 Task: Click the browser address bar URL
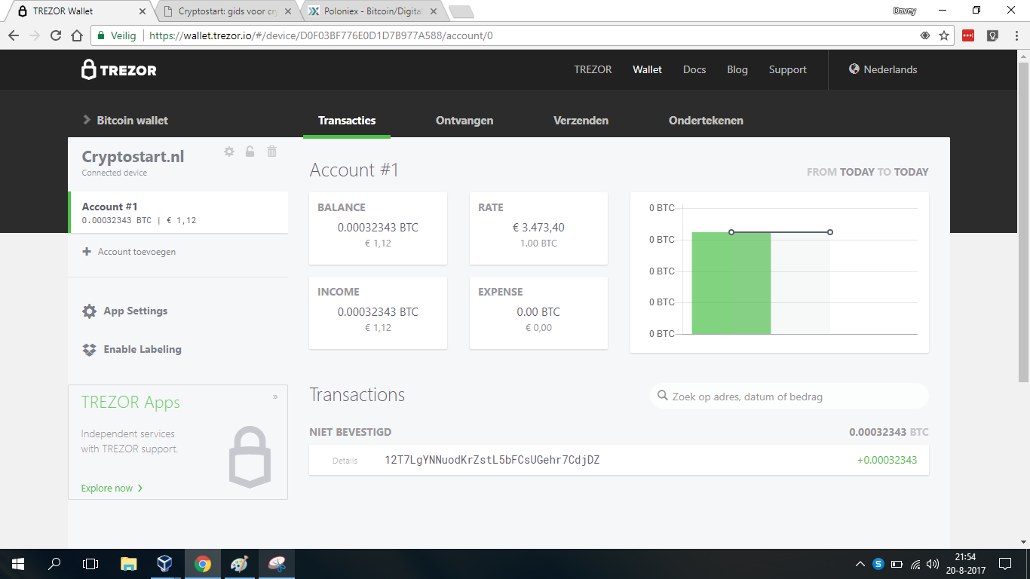[x=321, y=35]
